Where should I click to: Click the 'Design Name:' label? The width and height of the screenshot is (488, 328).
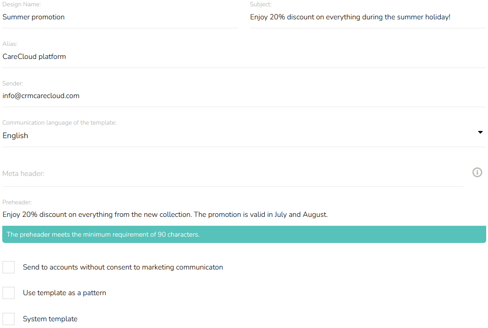coord(22,4)
